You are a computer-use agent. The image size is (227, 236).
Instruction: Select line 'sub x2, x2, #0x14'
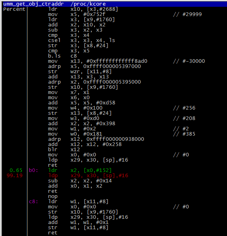click(x=80, y=181)
